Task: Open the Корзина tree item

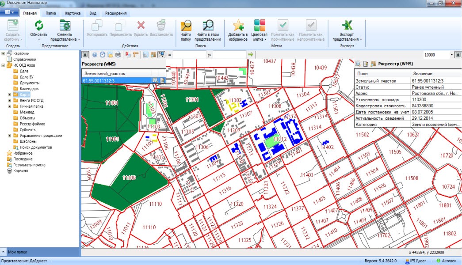Action: click(x=20, y=171)
